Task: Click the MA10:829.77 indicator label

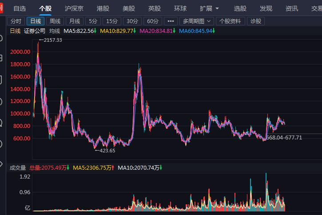Action: pyautogui.click(x=118, y=31)
